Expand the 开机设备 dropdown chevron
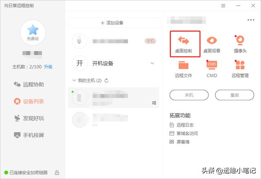The image size is (261, 179). tap(152, 63)
